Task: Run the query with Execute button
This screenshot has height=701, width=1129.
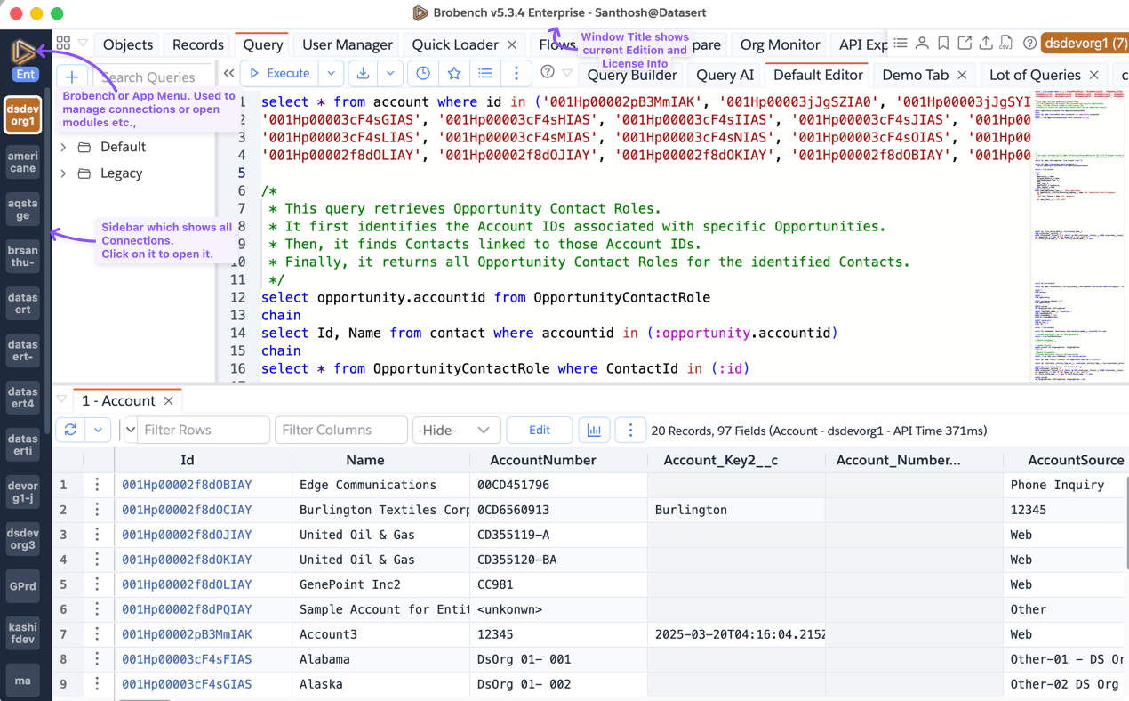Action: pyautogui.click(x=280, y=74)
